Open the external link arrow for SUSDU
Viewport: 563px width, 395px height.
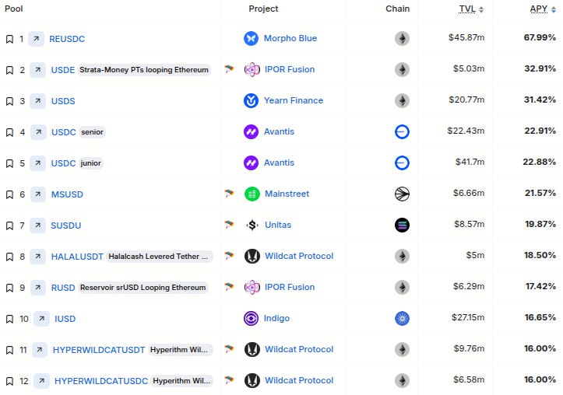click(37, 225)
